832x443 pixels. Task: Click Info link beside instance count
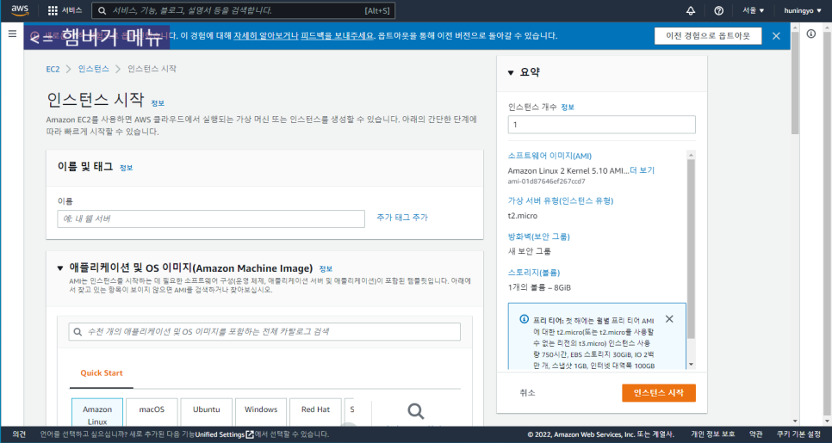pos(568,107)
